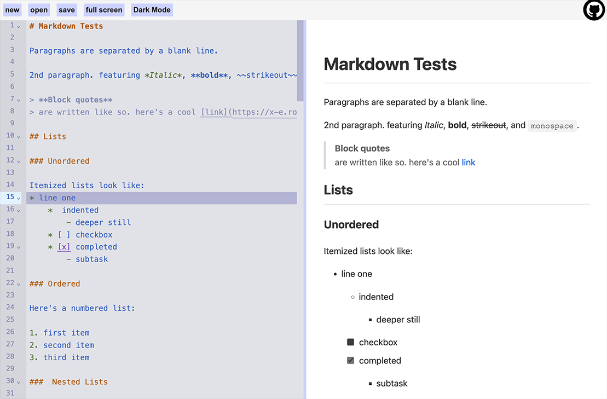Image resolution: width=607 pixels, height=399 pixels.
Task: Fold the Nested Lists section at line 30
Action: [x=19, y=383]
